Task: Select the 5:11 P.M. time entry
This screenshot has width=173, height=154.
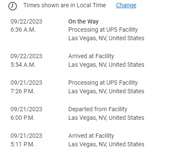Action: click(23, 144)
